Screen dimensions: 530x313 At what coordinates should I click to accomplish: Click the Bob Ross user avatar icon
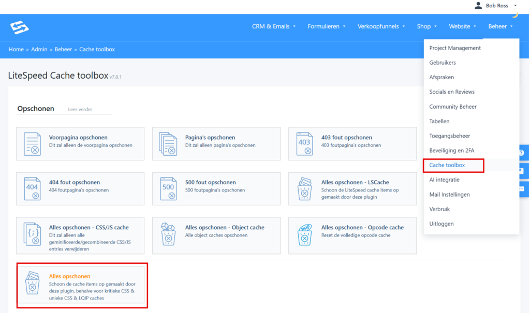(x=478, y=5)
